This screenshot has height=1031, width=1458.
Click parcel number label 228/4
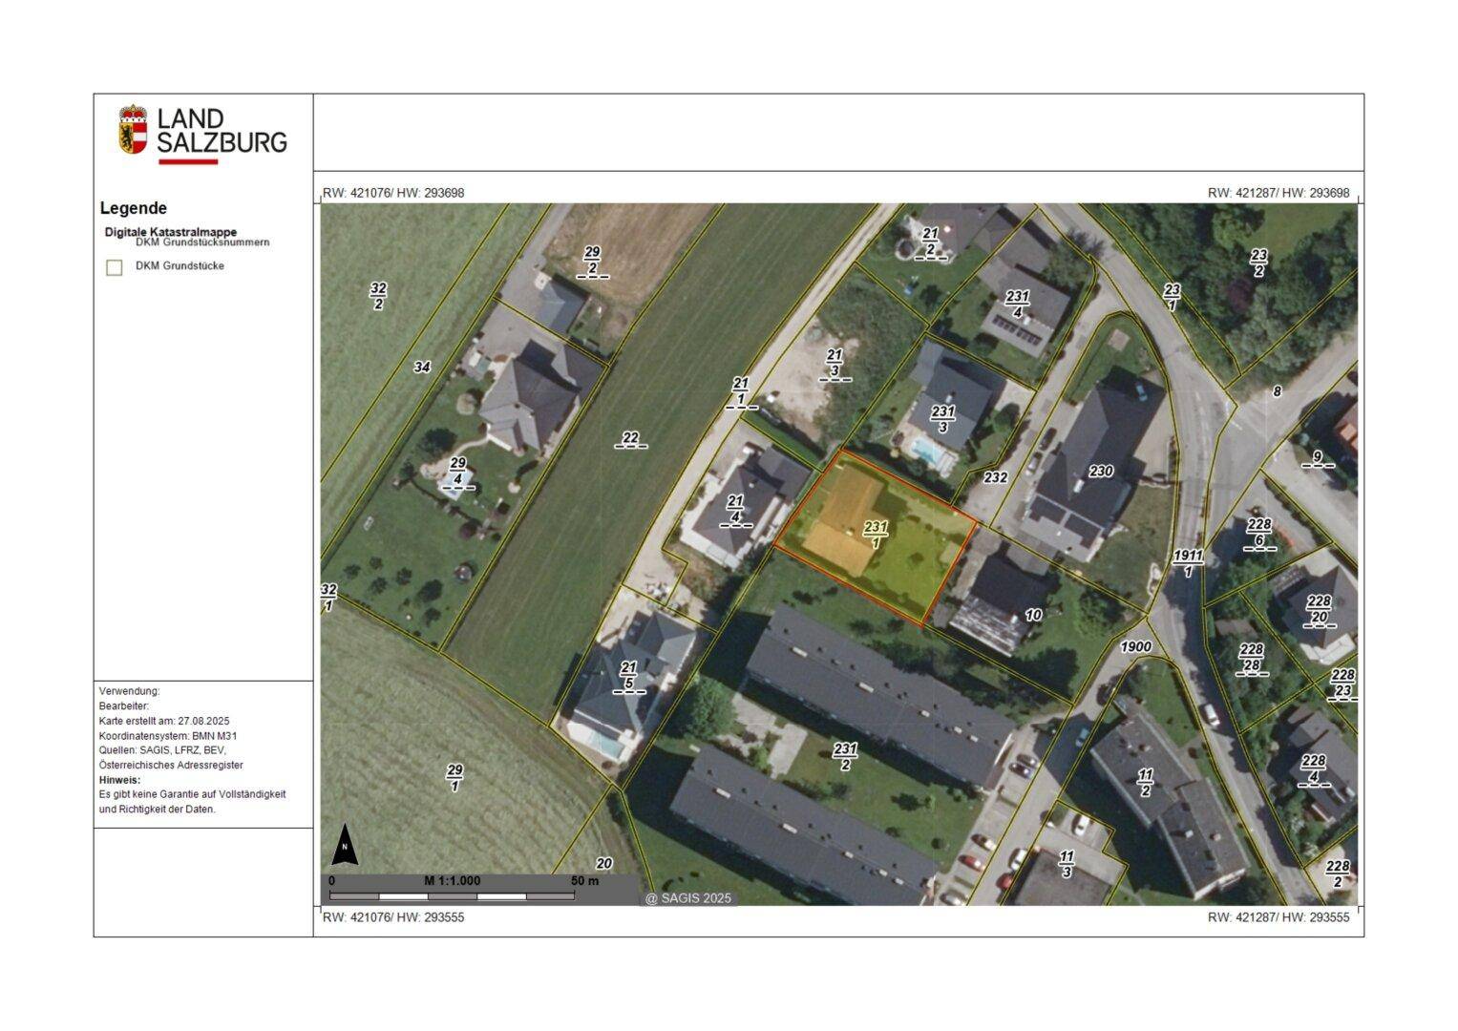[x=1314, y=769]
